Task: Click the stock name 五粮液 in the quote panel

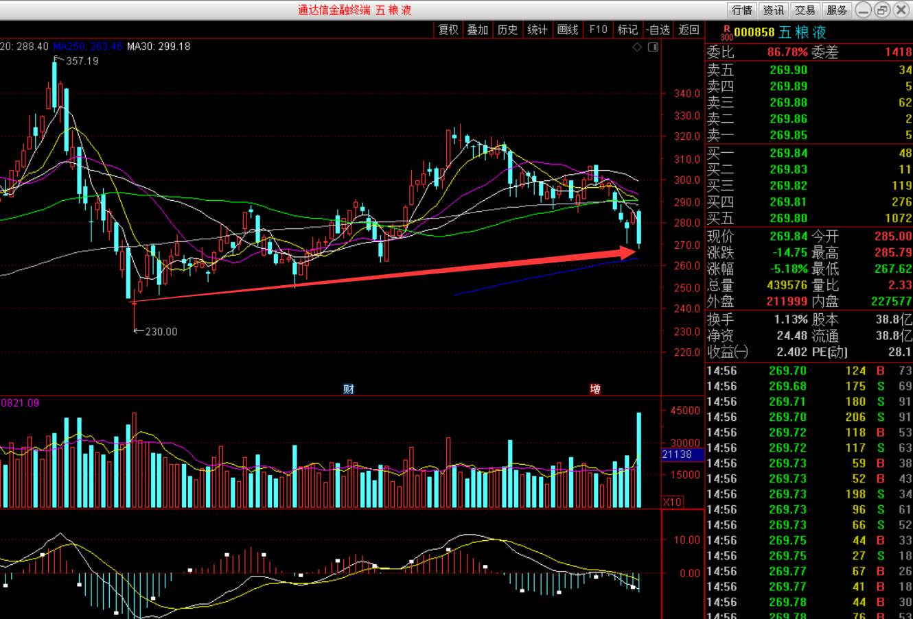Action: pyautogui.click(x=802, y=32)
